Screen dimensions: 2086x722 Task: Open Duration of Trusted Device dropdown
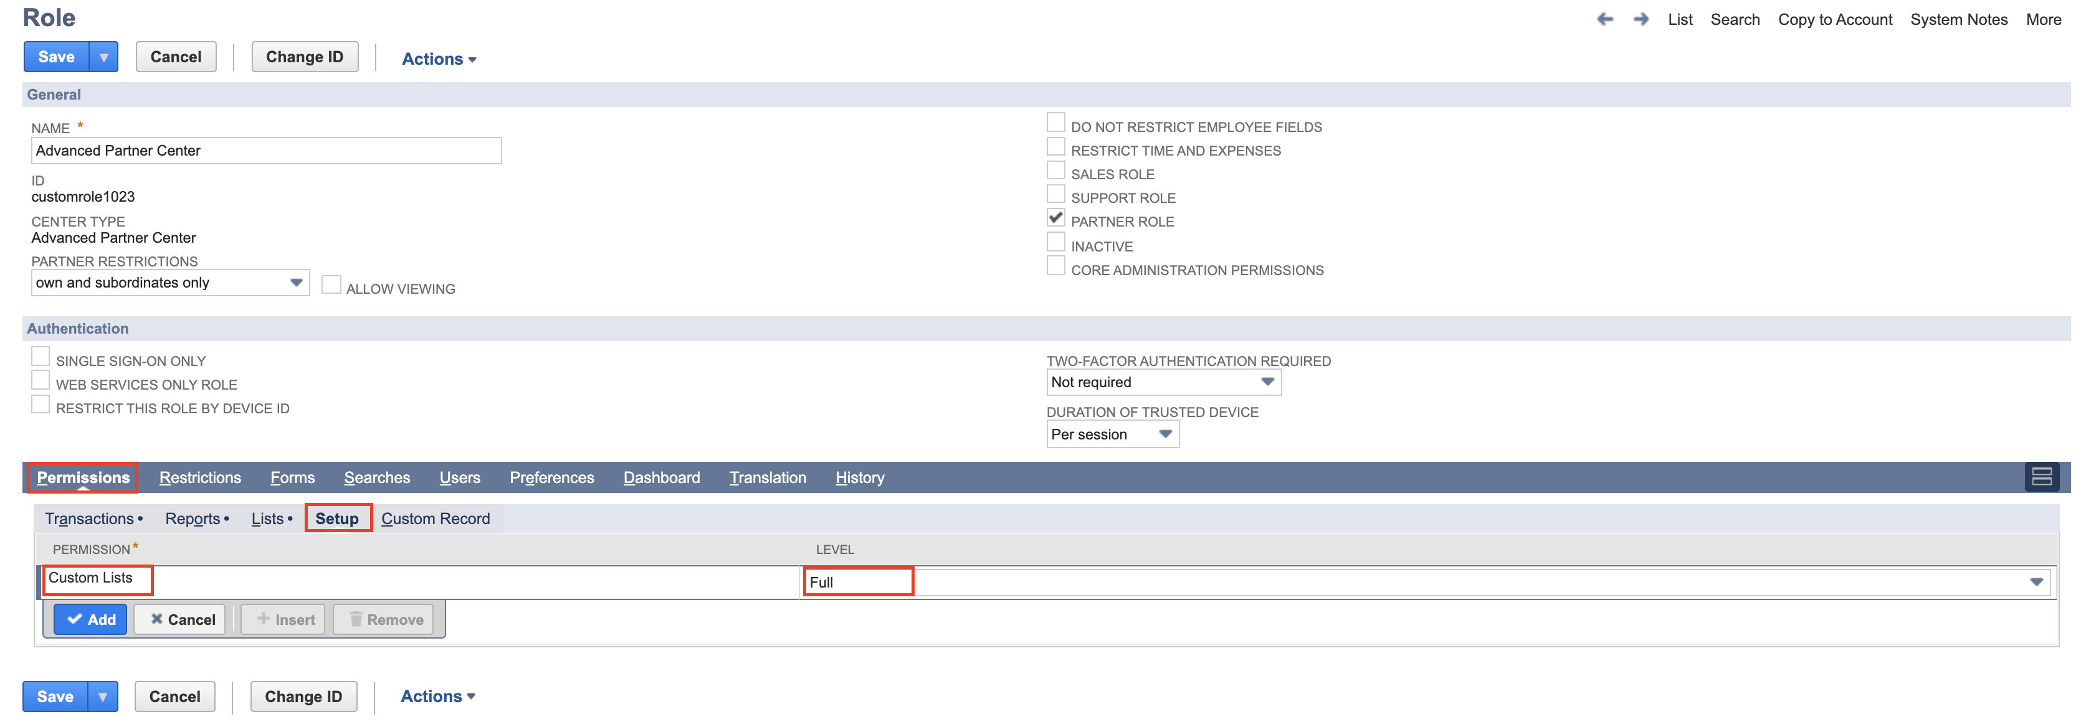pyautogui.click(x=1165, y=434)
